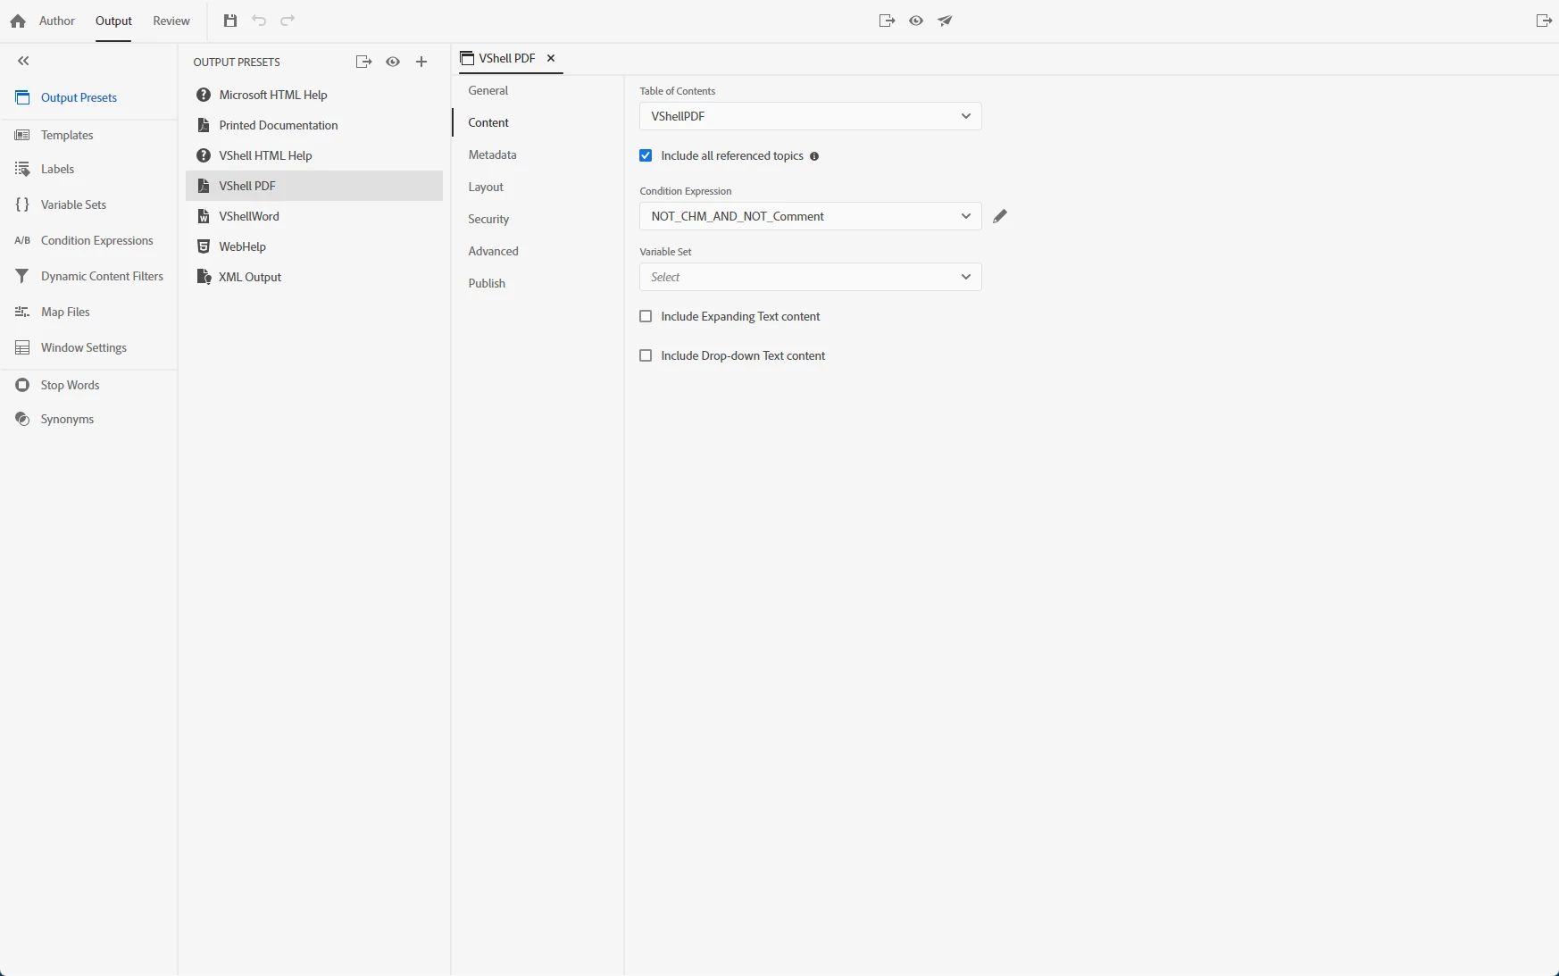Save the project with the disk icon
The image size is (1559, 976).
pos(230,21)
